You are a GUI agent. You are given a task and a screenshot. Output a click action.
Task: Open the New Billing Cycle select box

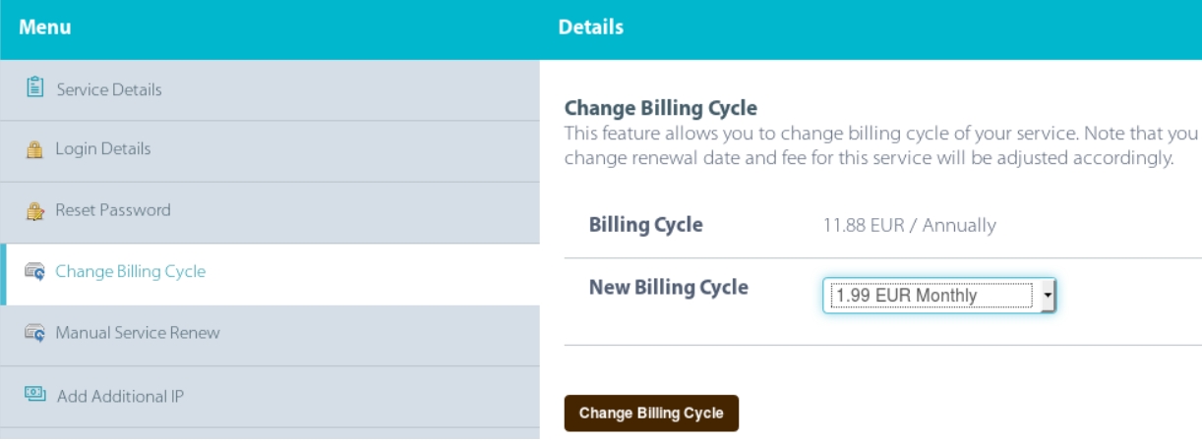click(x=930, y=295)
